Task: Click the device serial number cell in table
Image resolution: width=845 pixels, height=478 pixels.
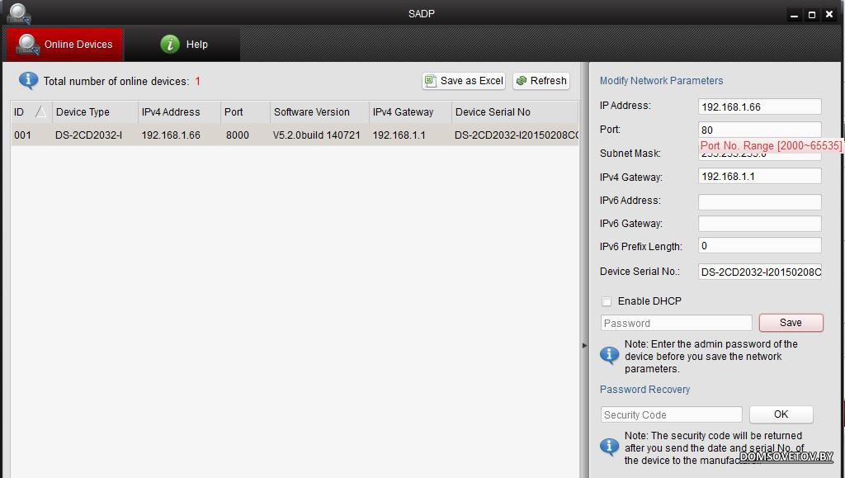Action: click(516, 135)
